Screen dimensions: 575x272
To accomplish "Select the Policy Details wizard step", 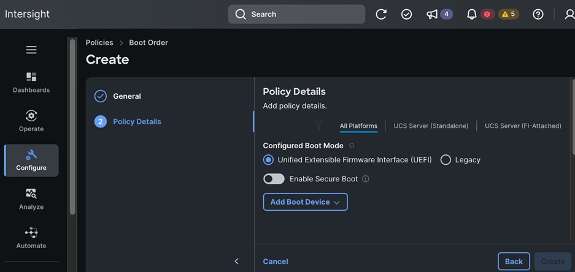I will click(137, 121).
